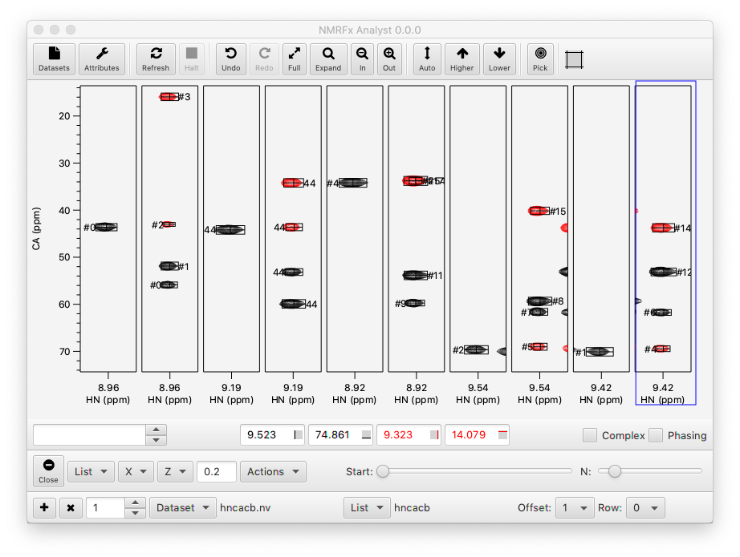Zoom Out with the magnifier
The image size is (740, 557).
(x=389, y=59)
